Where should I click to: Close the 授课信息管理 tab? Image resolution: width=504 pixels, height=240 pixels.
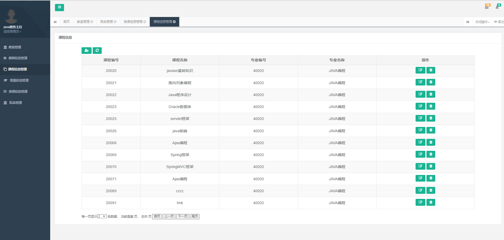point(145,22)
